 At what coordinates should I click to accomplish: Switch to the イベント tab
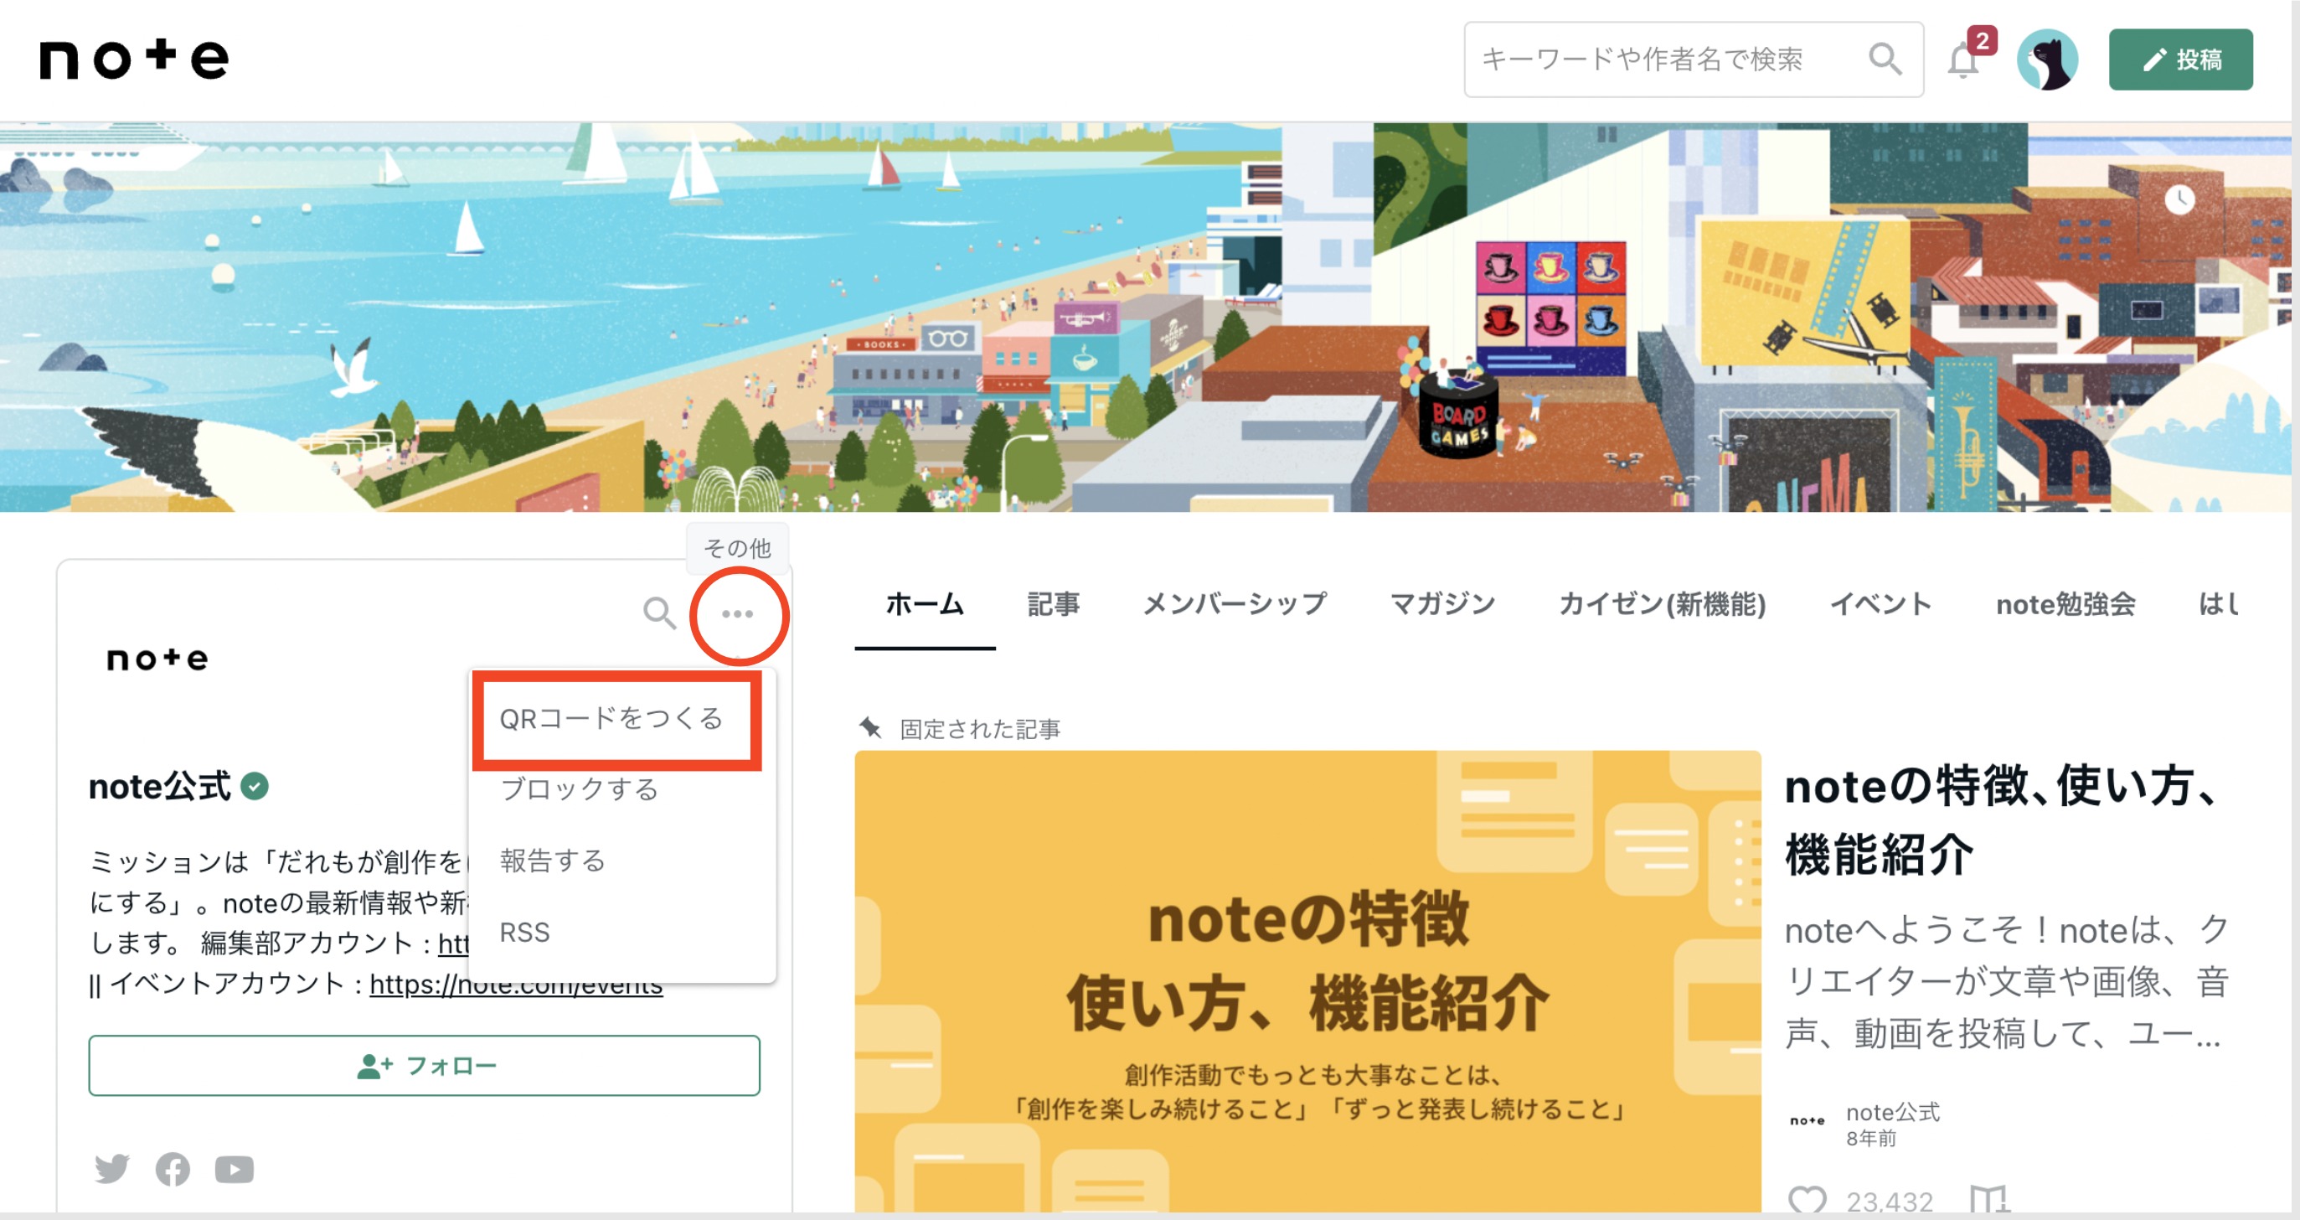1880,605
